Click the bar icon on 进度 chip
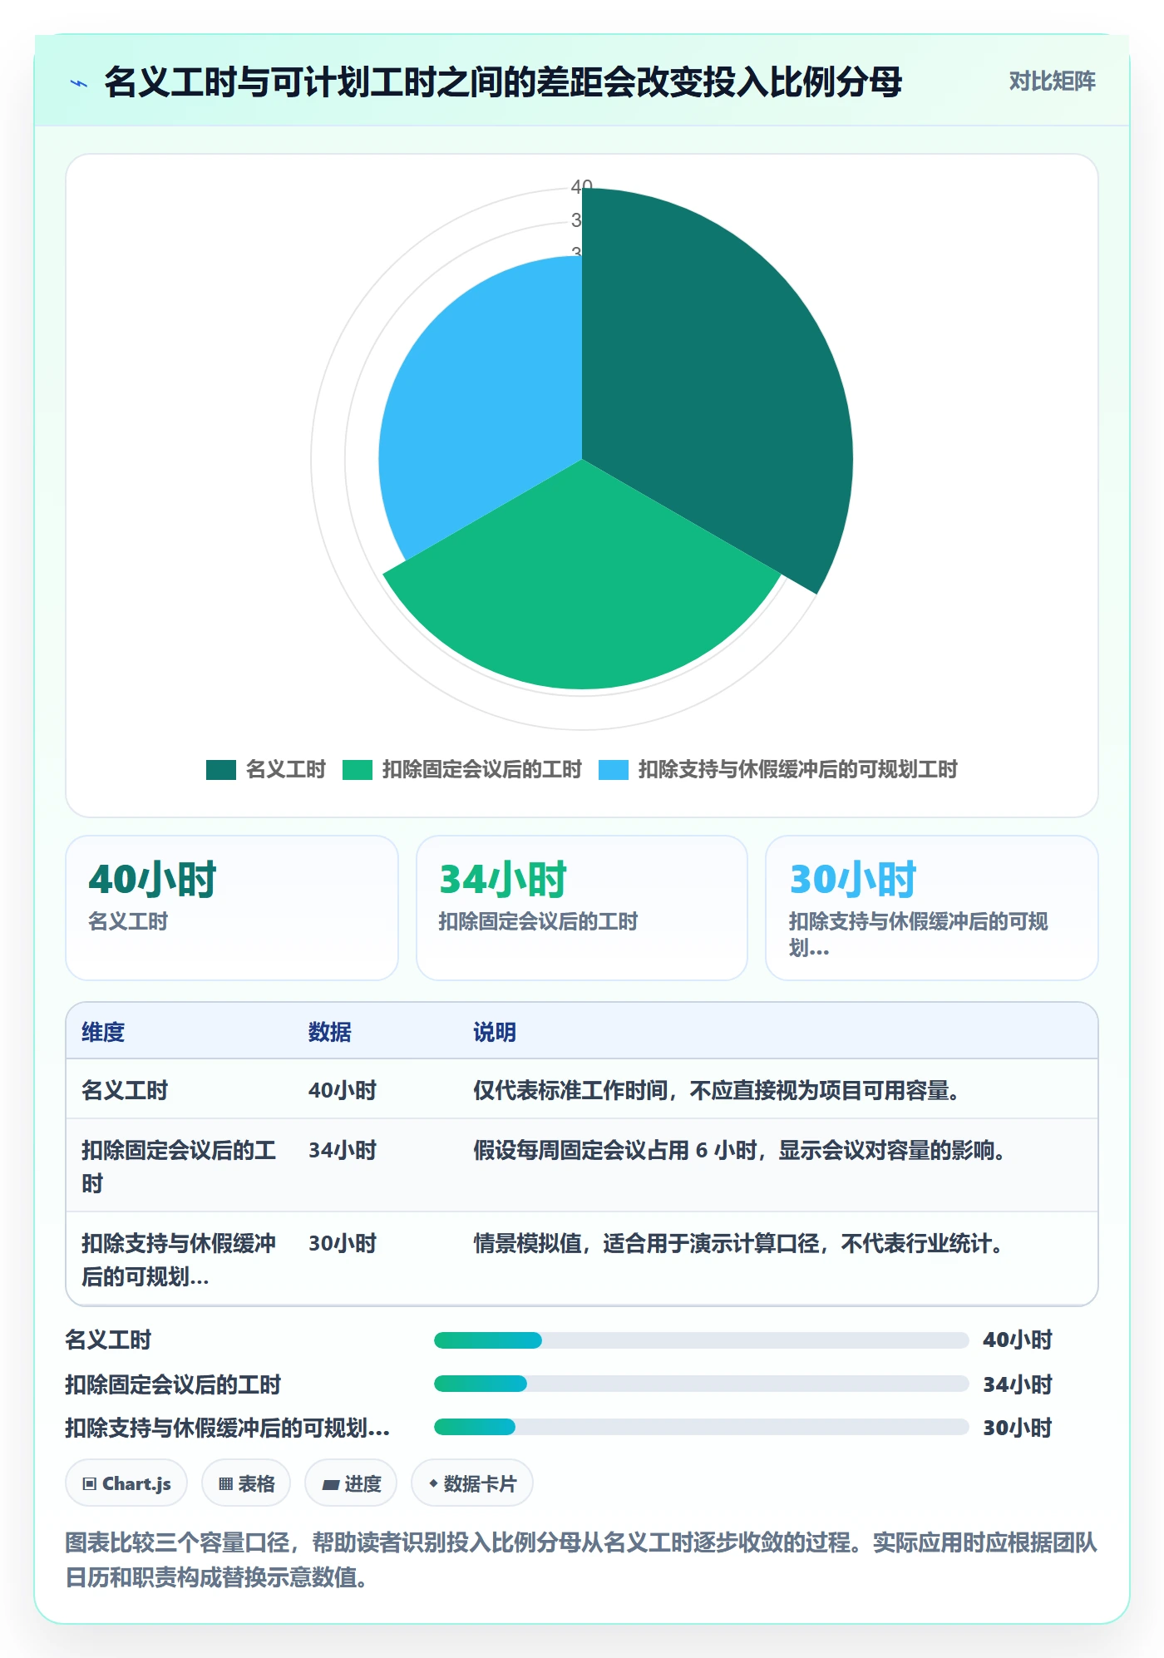1164x1658 pixels. (331, 1484)
